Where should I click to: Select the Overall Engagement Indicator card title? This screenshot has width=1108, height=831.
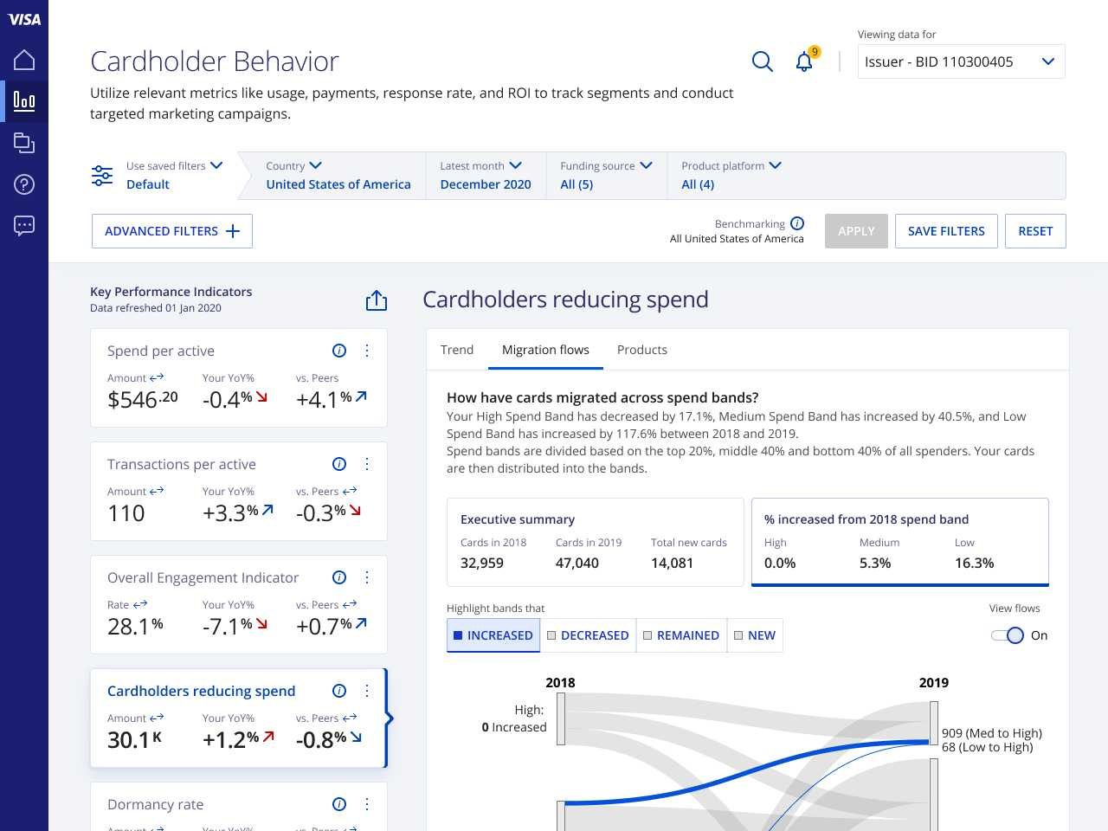coord(203,577)
